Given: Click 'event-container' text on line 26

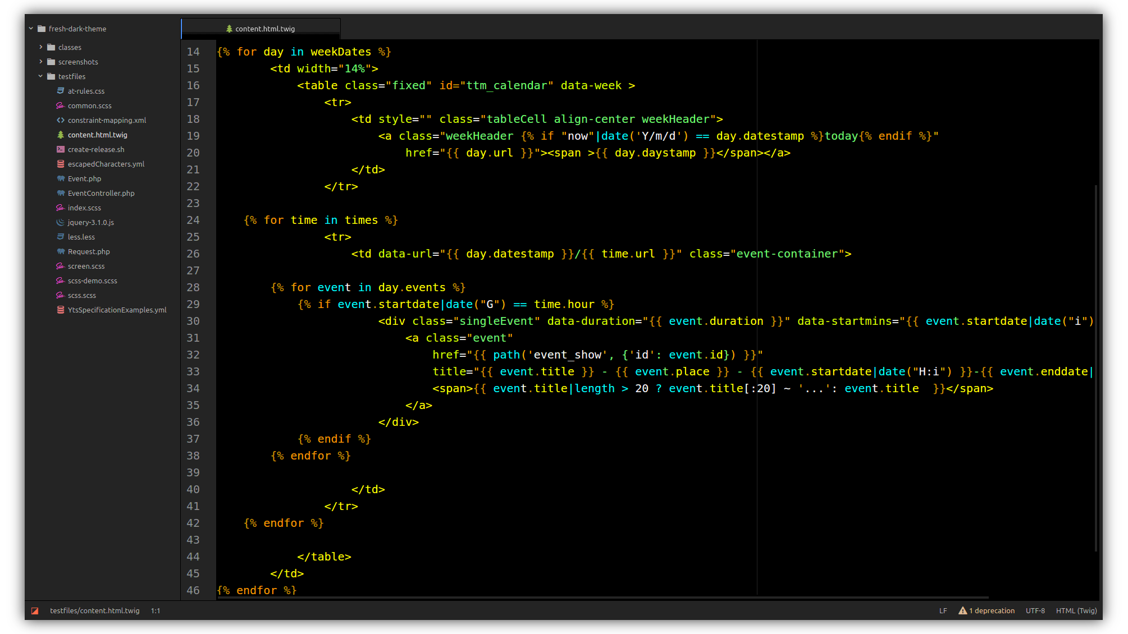Looking at the screenshot, I should [x=787, y=254].
